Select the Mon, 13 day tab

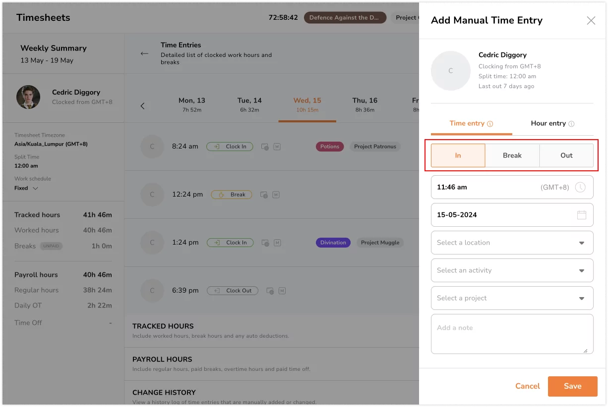point(192,104)
